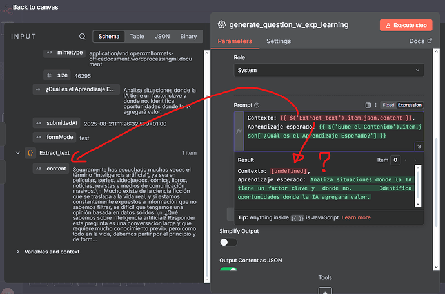Click parameters panel scrollbar down arrow
Image resolution: width=445 pixels, height=294 pixels.
coord(436,267)
